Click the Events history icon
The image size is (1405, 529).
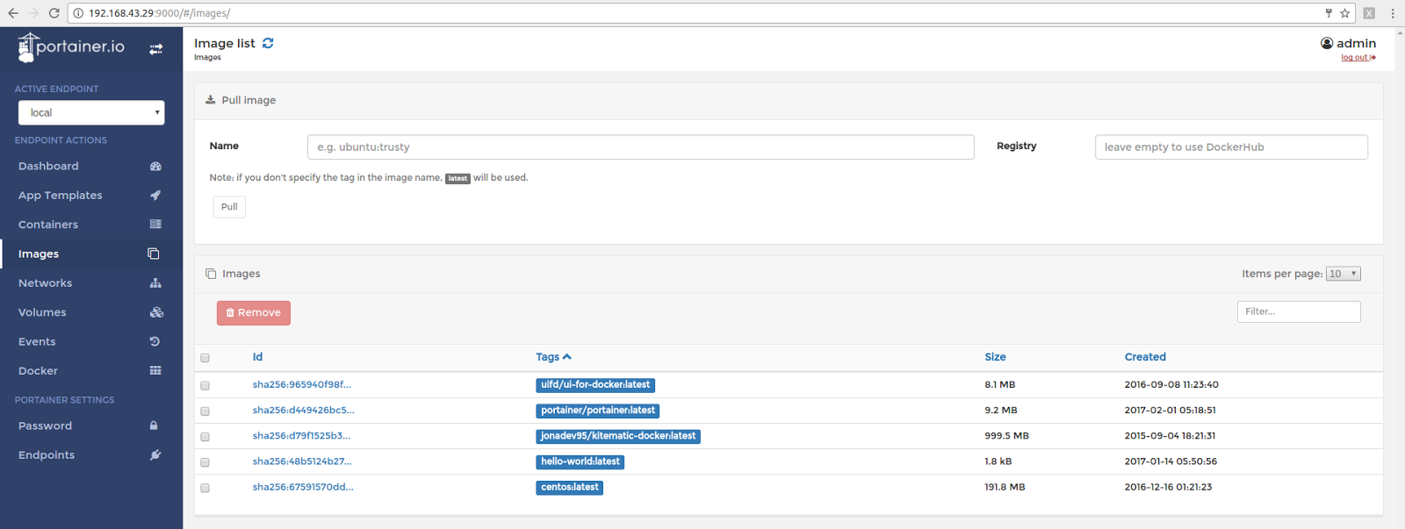coord(155,341)
